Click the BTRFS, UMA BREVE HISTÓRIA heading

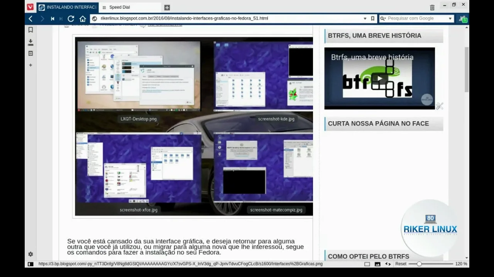pos(374,35)
